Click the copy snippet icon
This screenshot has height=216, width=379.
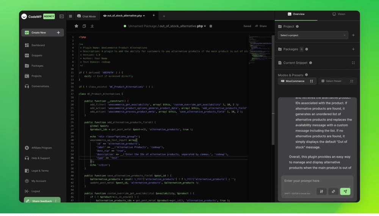[84, 26]
